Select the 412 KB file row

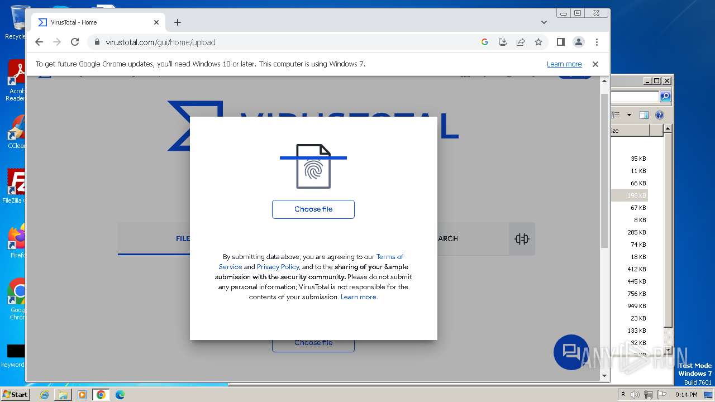pos(630,269)
